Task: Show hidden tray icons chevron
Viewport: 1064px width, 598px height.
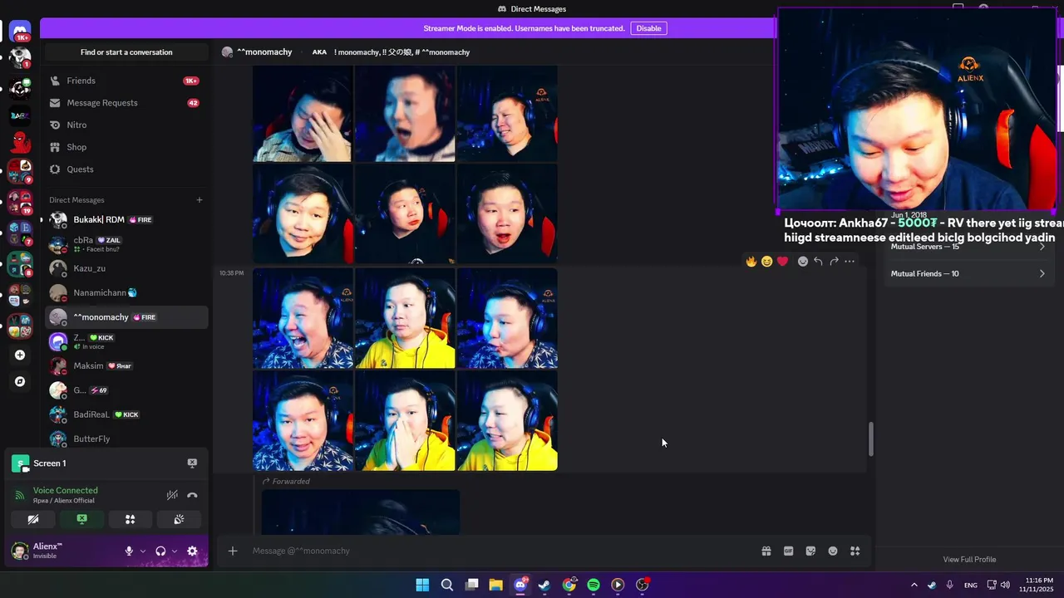Action: click(914, 585)
